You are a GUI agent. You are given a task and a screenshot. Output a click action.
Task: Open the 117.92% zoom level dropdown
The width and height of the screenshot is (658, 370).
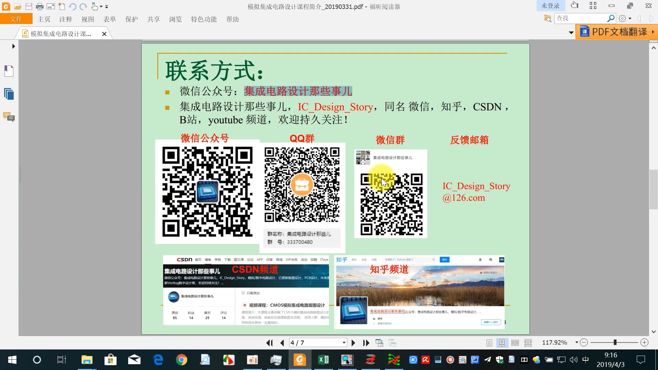pos(577,343)
